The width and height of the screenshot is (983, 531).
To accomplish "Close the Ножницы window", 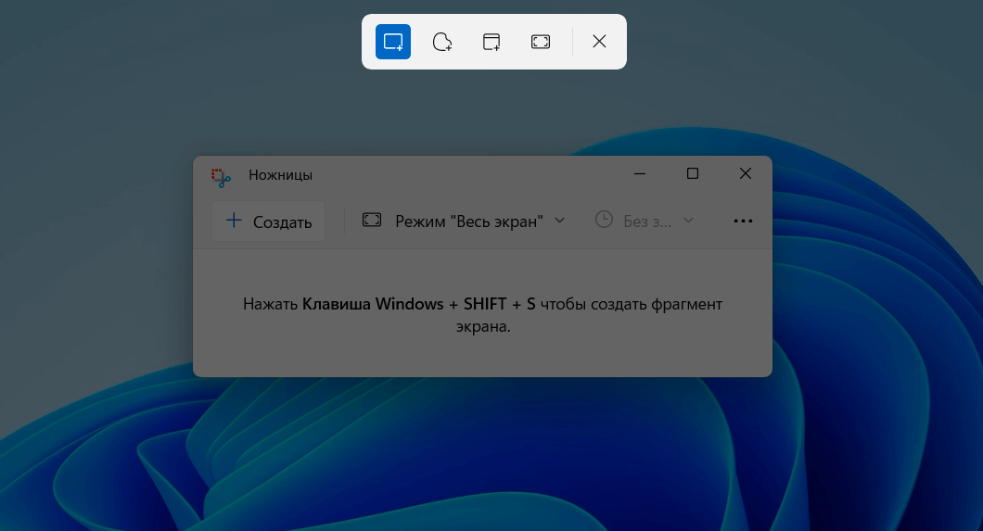I will [746, 174].
